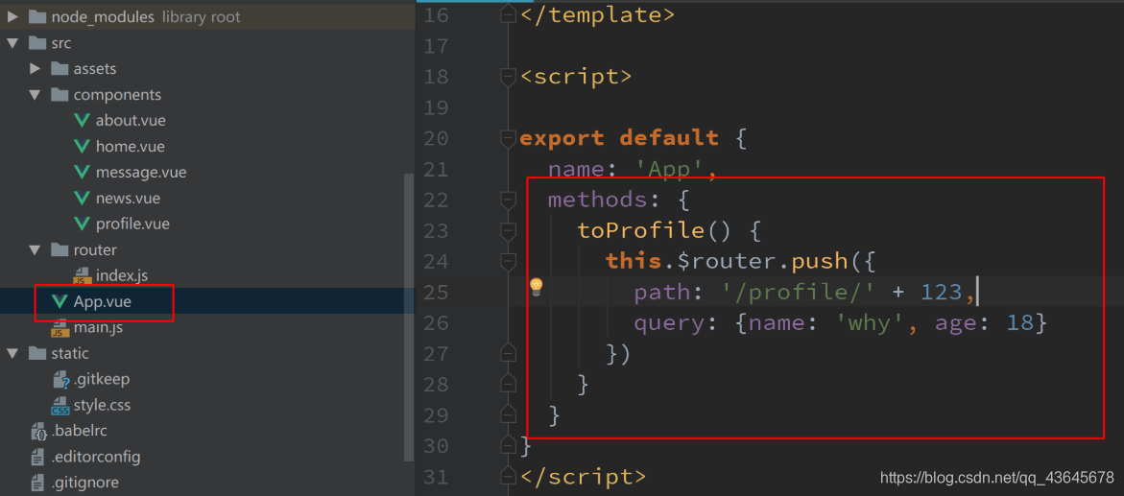Open message.vue in the project tree
This screenshot has height=496, width=1124.
(140, 172)
